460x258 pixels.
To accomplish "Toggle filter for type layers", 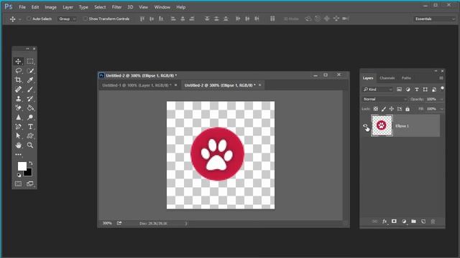I will coord(417,90).
